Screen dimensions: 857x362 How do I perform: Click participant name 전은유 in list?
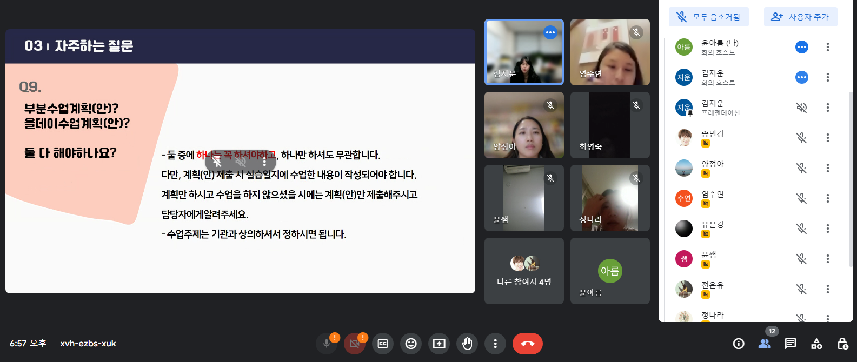coord(713,285)
